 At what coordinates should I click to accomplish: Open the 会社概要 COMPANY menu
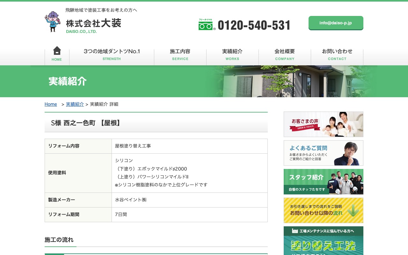click(285, 55)
